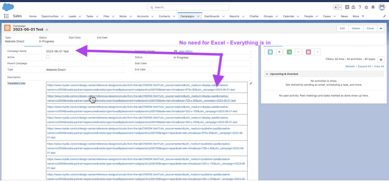Open the webmd trackable link with size=320-x-100
Viewport: 389px width, 181px height.
142,109
